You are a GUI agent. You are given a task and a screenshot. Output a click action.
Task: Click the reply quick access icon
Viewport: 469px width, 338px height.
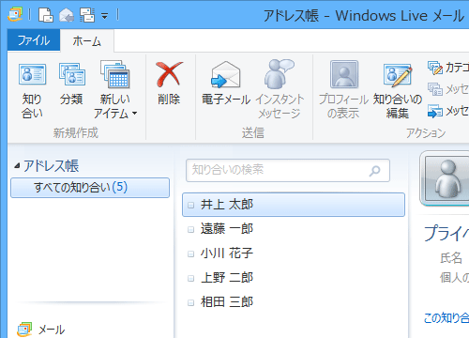click(x=67, y=15)
